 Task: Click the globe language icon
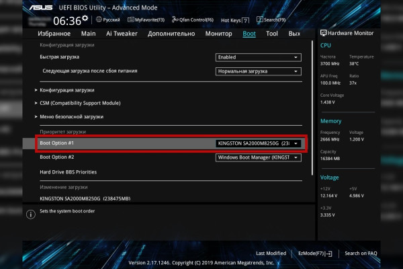99,20
